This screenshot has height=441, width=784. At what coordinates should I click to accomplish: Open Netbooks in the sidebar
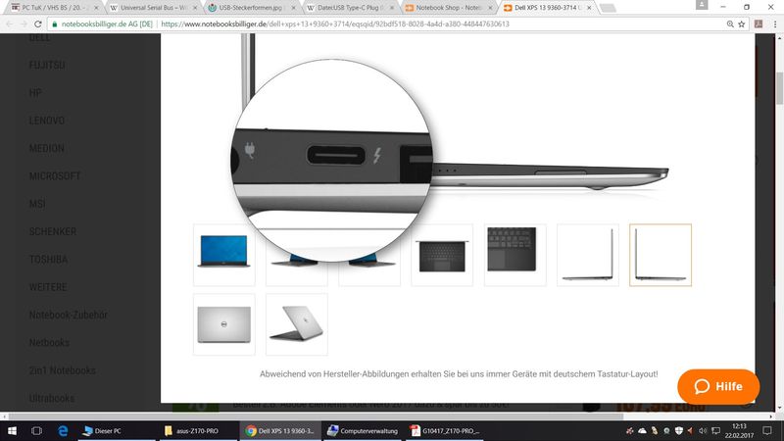pyautogui.click(x=49, y=342)
